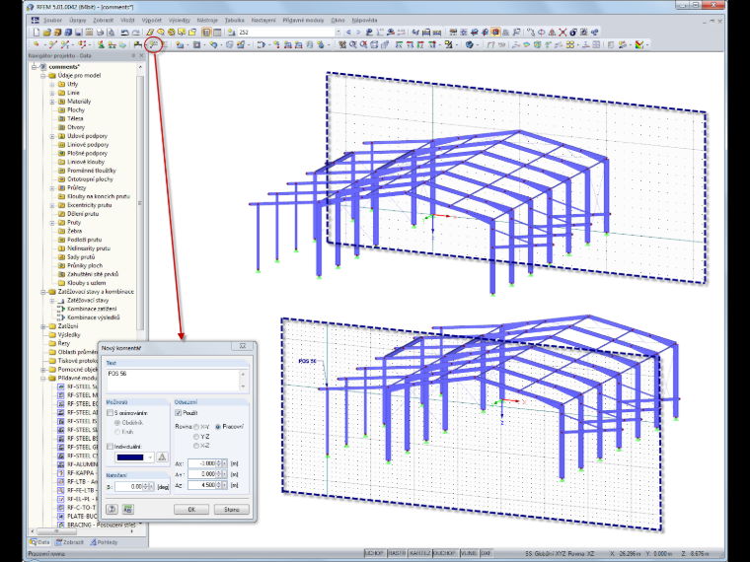Click the new comment tool icon
Viewport: 750px width, 562px height.
click(x=153, y=44)
